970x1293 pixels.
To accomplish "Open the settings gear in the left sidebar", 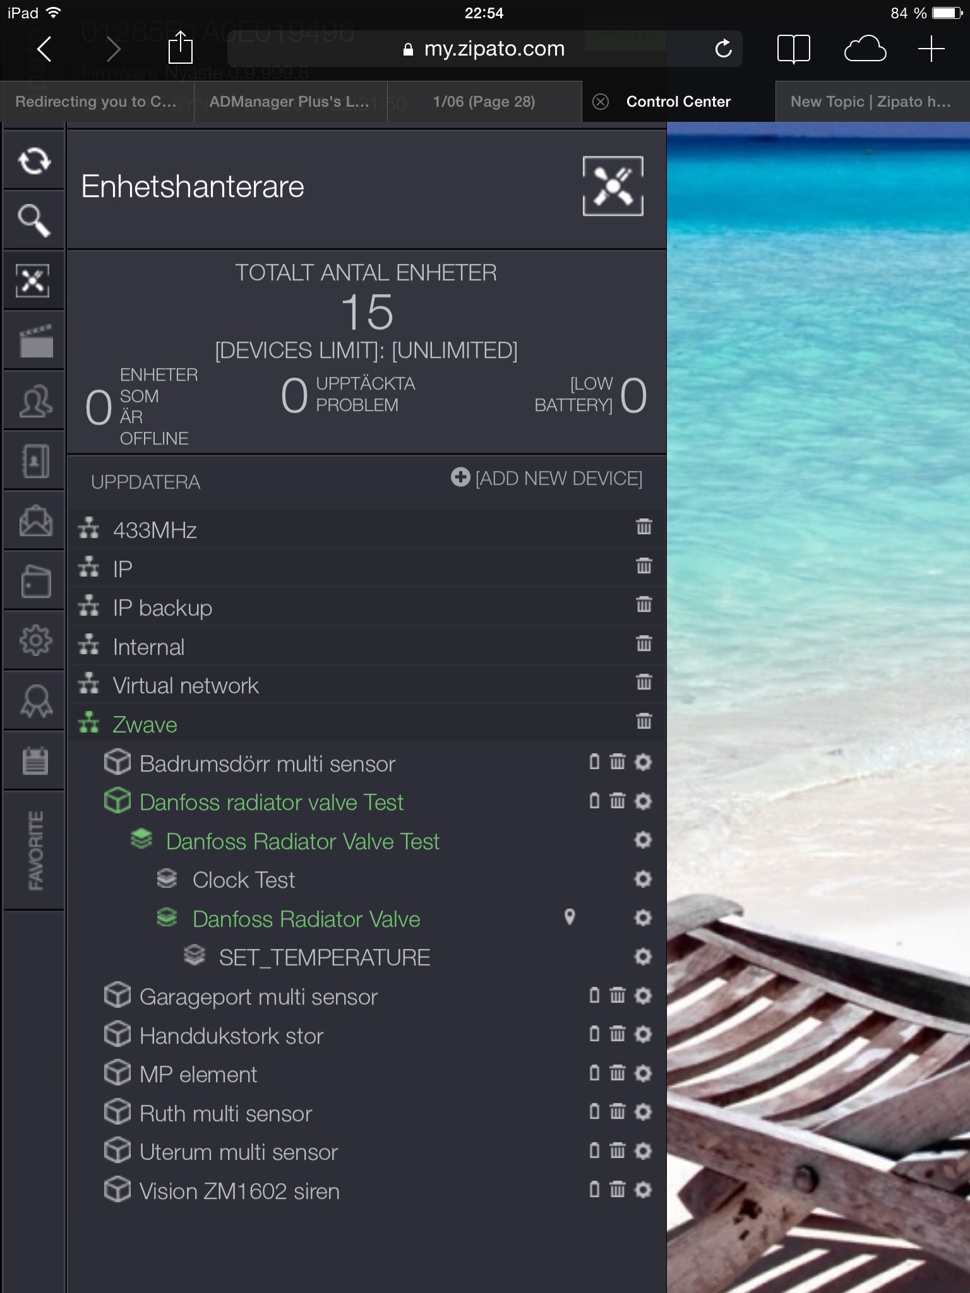I will 35,640.
